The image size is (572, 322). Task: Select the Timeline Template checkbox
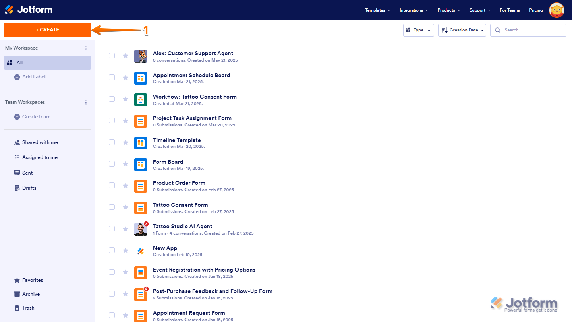point(112,142)
